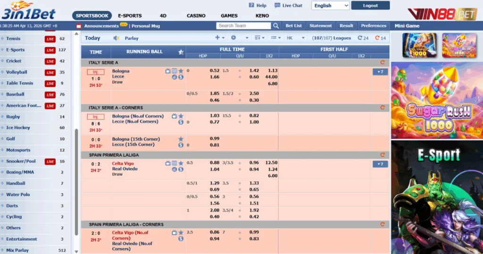Image resolution: width=483 pixels, height=254 pixels.
Task: Click the dollar icon for Bologna vs Lecce
Action: 181,77
